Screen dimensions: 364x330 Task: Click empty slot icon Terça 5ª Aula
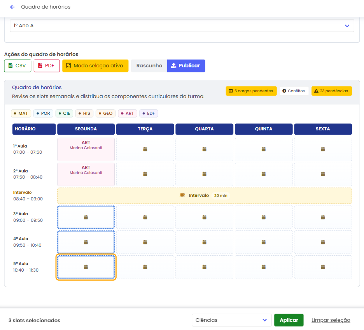coord(145,267)
